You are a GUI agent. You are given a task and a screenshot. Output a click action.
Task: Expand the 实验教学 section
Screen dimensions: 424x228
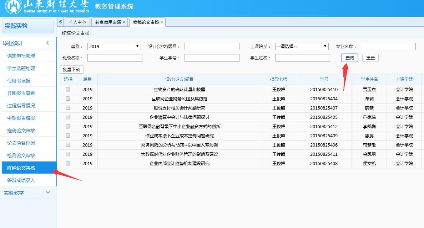pyautogui.click(x=48, y=193)
